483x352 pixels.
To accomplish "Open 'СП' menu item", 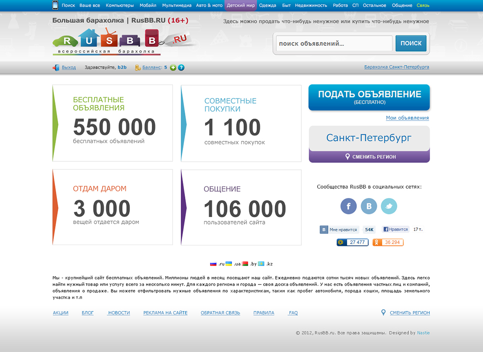I will [355, 5].
